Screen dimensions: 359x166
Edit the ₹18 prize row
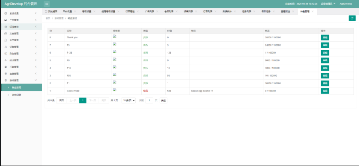click(x=325, y=68)
